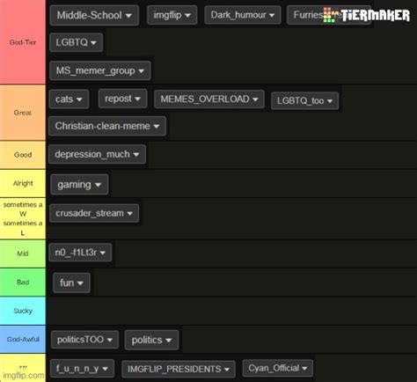
Task: Expand the MS_memer_group dropdown
Action: click(x=100, y=70)
